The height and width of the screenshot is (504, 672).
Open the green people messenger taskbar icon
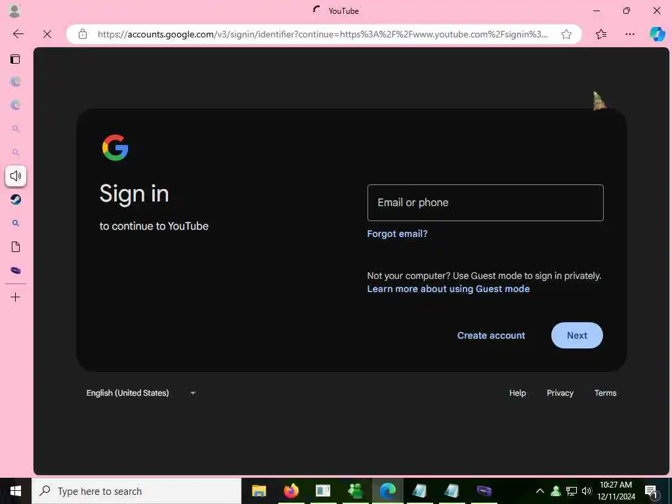click(355, 491)
